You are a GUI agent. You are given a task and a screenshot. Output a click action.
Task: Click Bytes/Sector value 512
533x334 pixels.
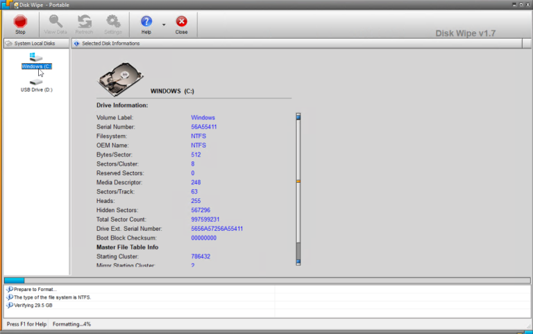196,155
